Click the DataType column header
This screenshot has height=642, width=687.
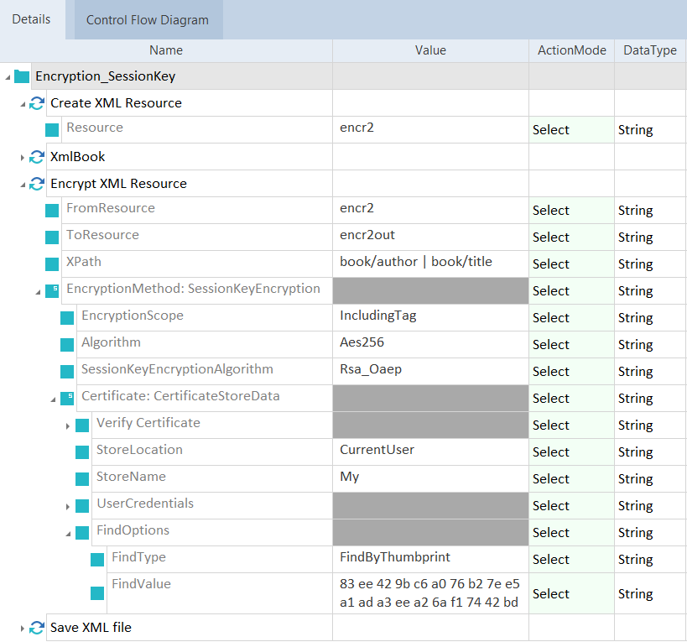click(649, 50)
